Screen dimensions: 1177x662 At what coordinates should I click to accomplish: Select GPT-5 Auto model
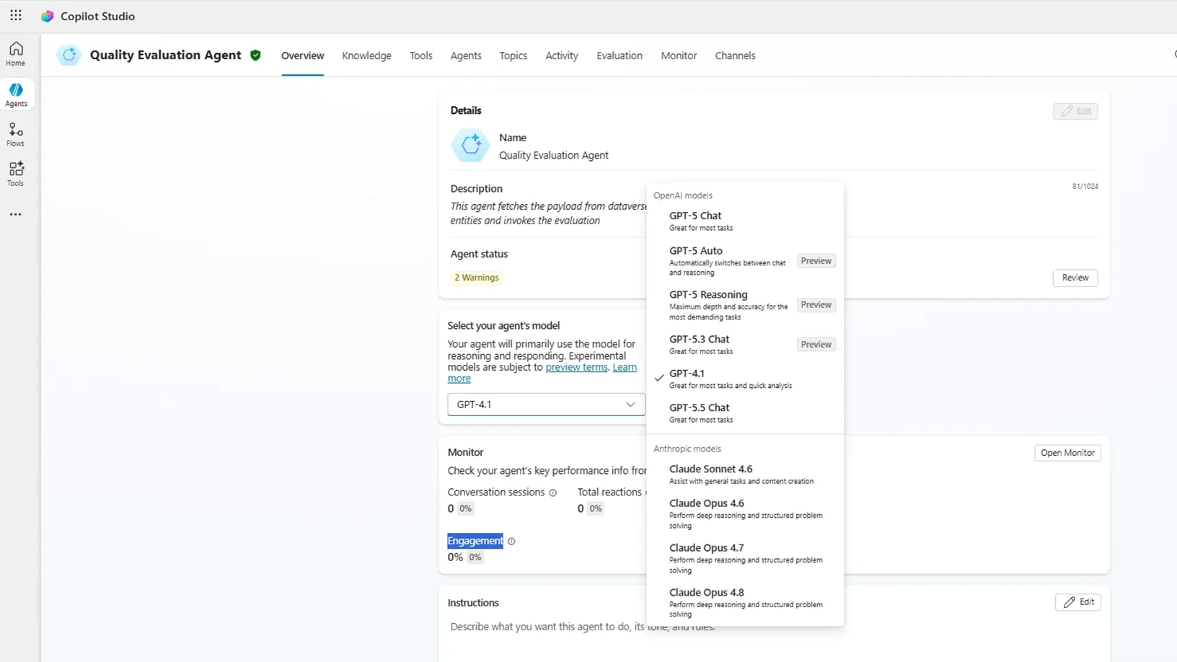click(x=745, y=261)
